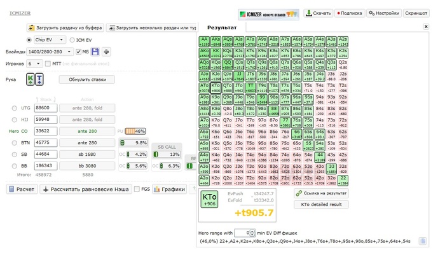
Task: Select the ICM EV radio button
Action: 72,40
